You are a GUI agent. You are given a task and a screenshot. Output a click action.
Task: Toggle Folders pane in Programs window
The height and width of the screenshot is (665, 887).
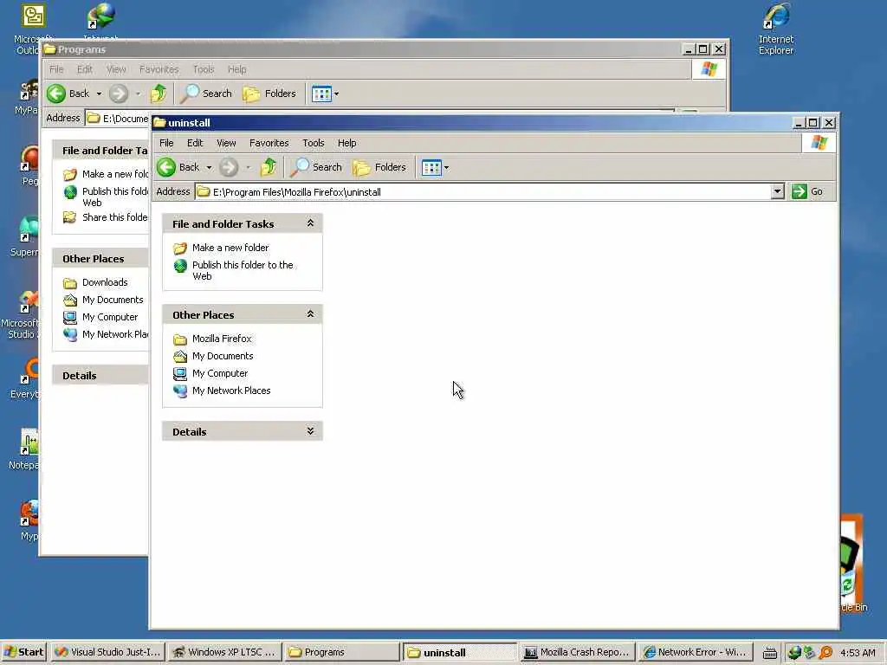pyautogui.click(x=269, y=94)
